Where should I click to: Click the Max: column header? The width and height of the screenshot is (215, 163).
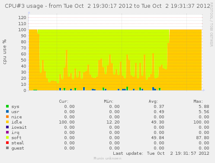pos(198,101)
